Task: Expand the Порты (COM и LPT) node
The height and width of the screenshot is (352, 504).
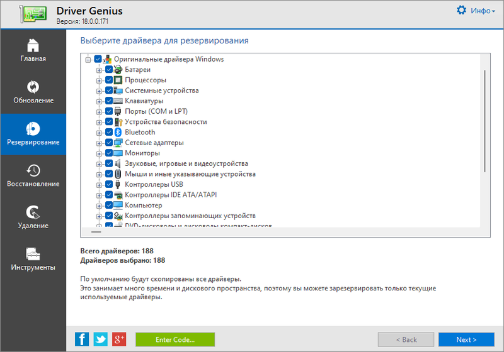Action: point(99,112)
